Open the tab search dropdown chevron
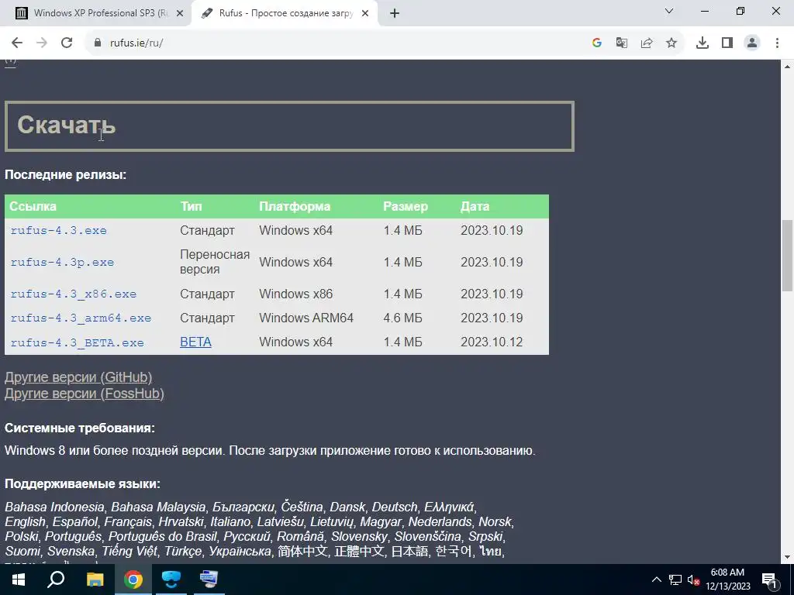794x595 pixels. tap(669, 11)
